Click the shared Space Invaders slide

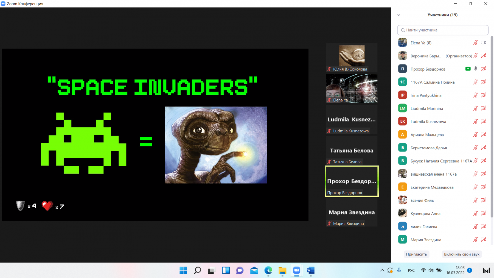pyautogui.click(x=155, y=135)
